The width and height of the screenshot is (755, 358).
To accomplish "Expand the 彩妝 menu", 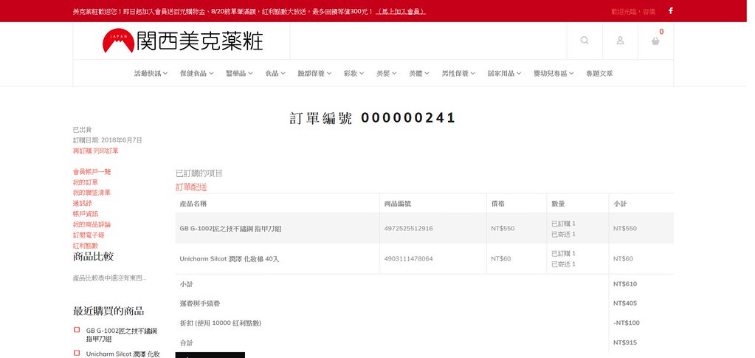I will click(354, 73).
